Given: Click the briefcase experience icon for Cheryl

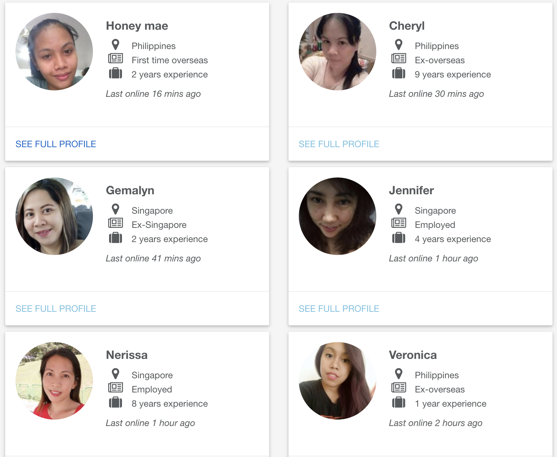Looking at the screenshot, I should click(399, 73).
